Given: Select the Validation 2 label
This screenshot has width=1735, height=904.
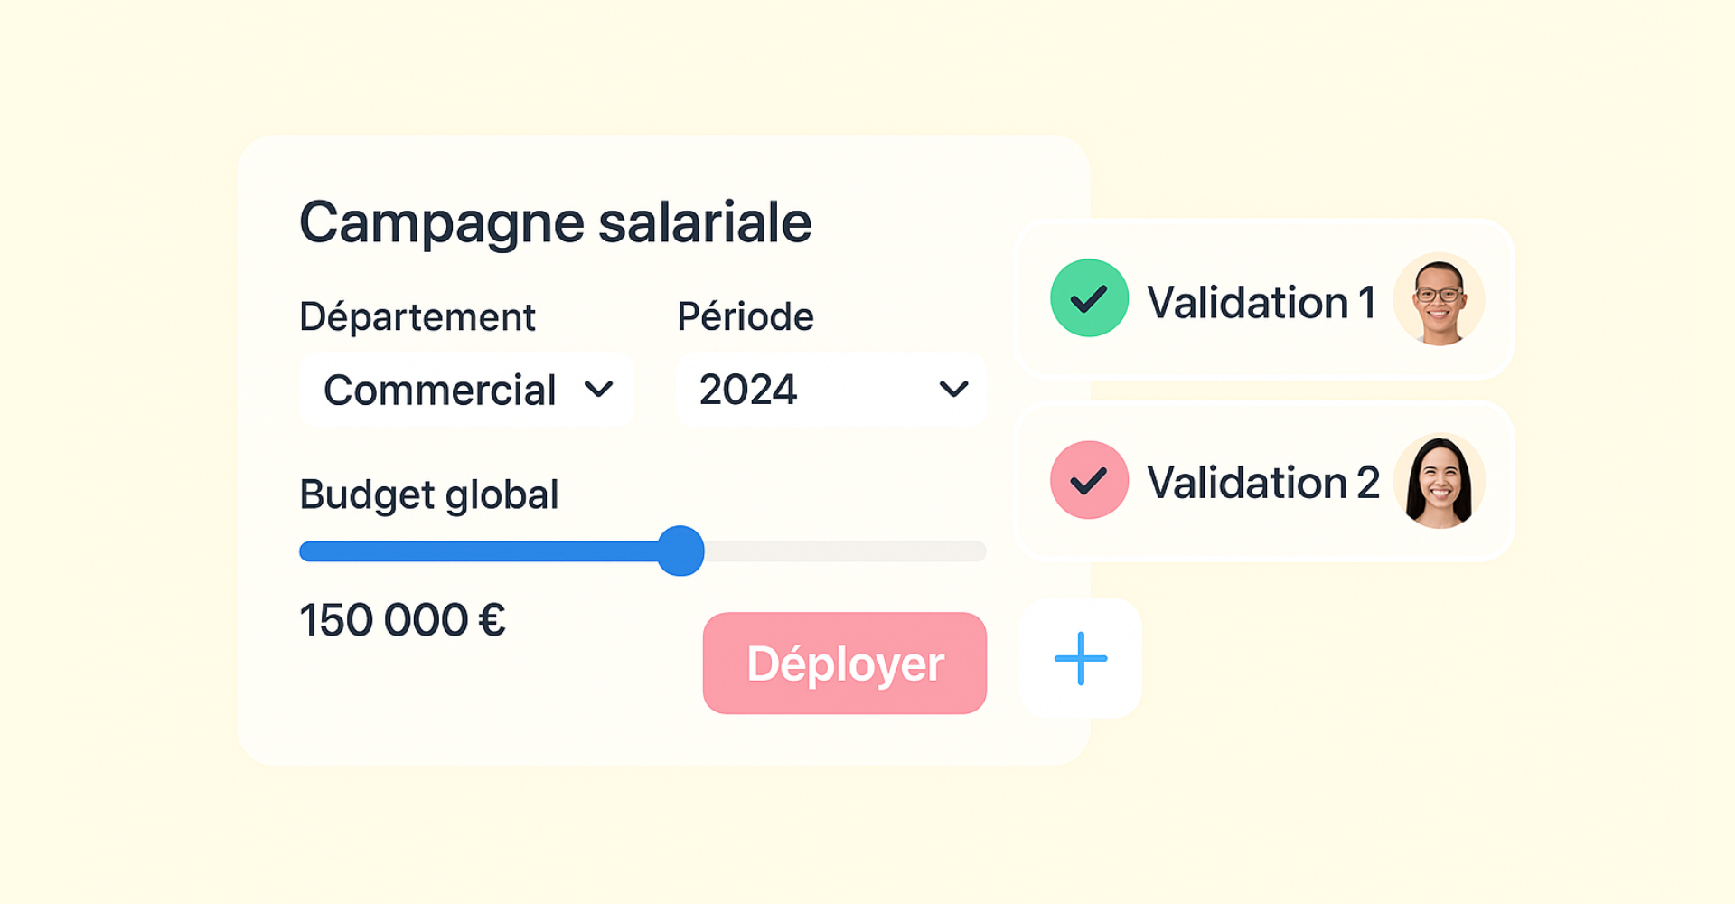Looking at the screenshot, I should [1262, 483].
